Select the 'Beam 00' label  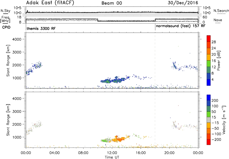pos(112,3)
